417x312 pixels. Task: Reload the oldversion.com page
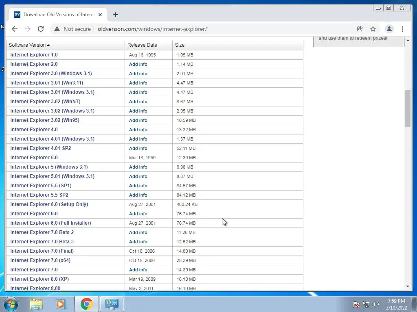pyautogui.click(x=41, y=29)
